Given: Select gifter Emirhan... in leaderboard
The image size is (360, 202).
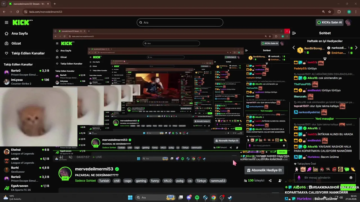Looking at the screenshot, I should tap(340, 53).
